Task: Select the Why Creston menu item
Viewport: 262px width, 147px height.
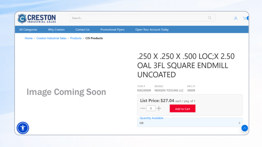Action: click(56, 29)
